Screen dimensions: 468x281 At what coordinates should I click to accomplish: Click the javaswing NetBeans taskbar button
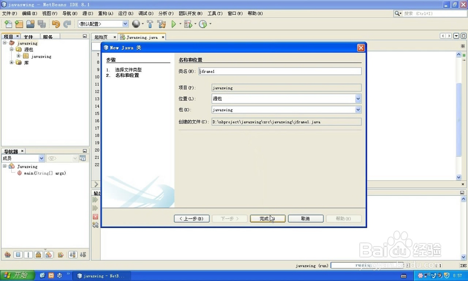coord(101,276)
